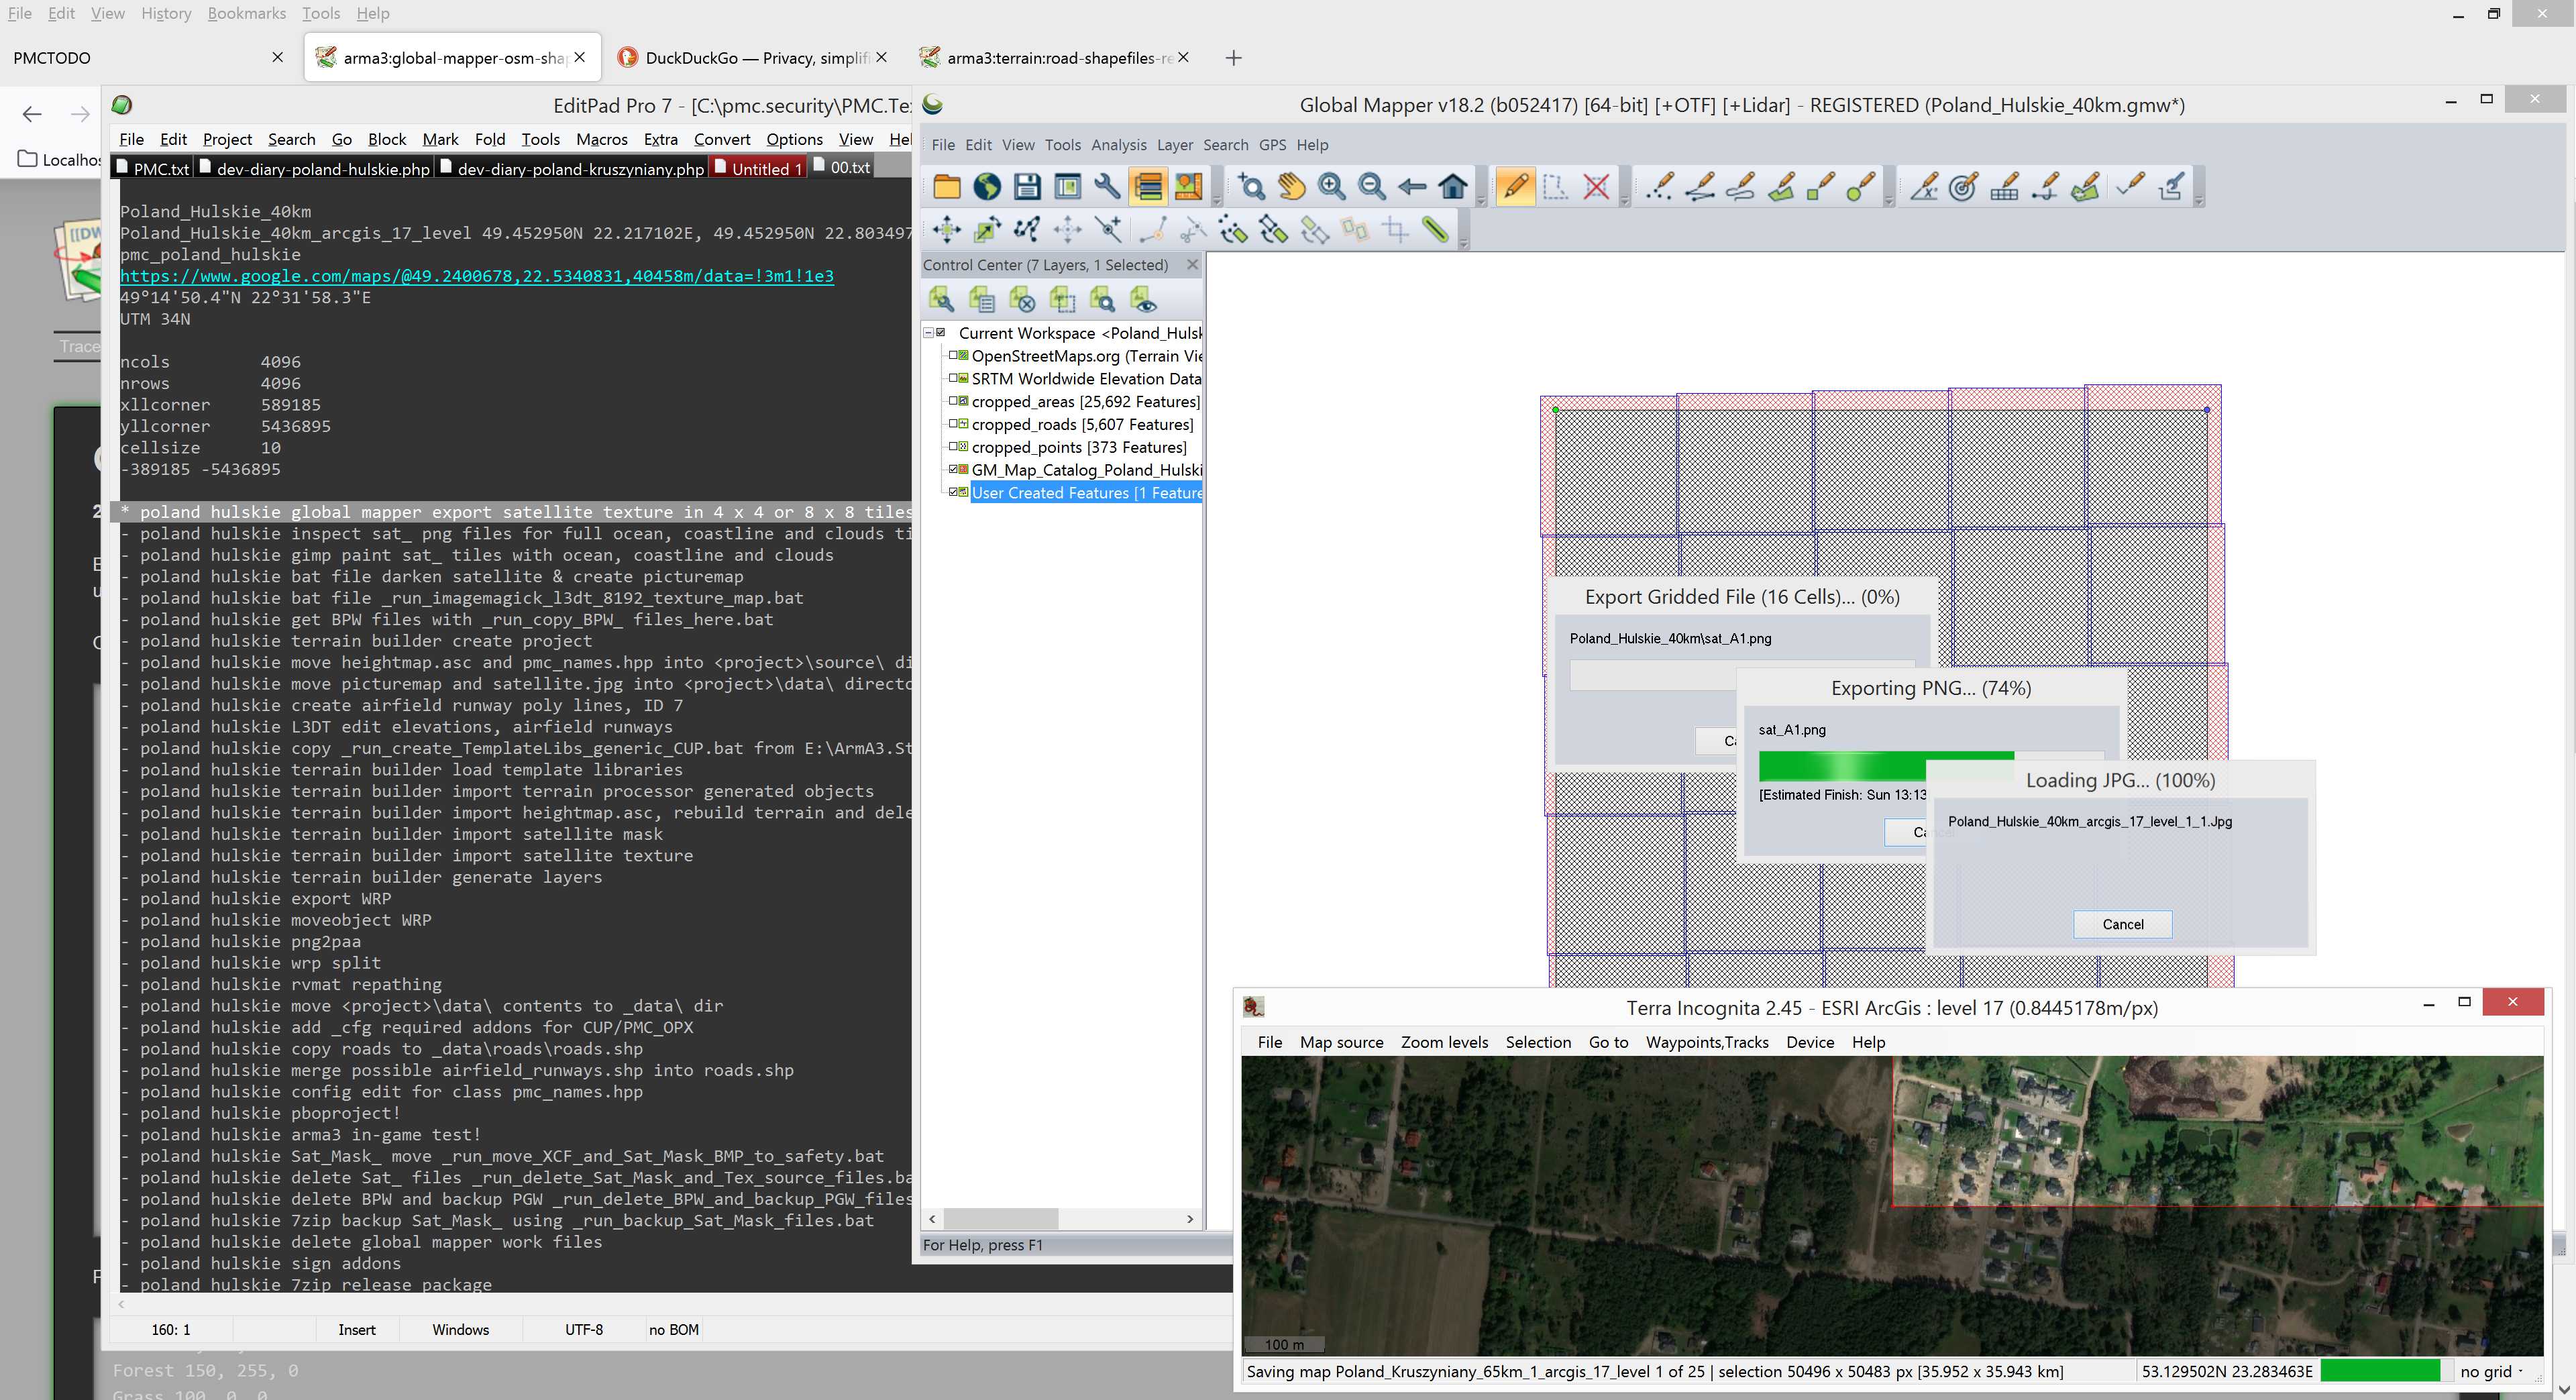Viewport: 2576px width, 1400px height.
Task: Toggle Current Workspace root checkbox
Action: point(941,333)
